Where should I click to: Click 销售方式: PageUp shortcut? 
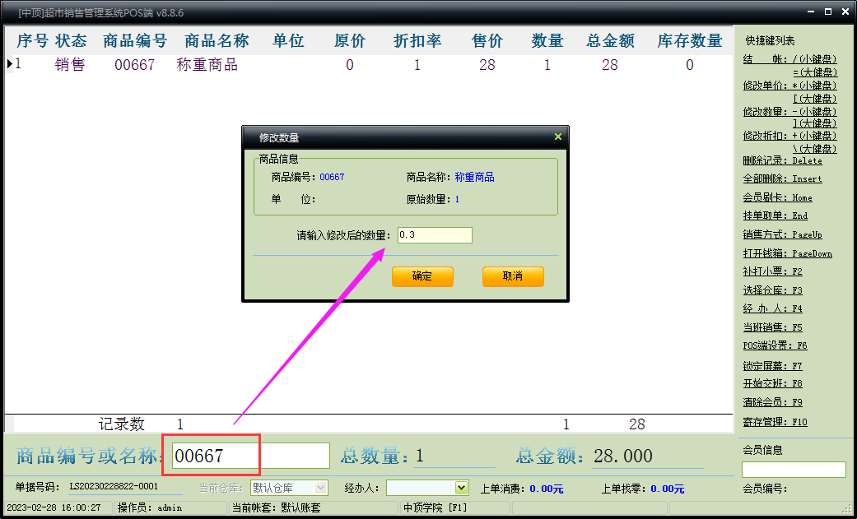click(x=783, y=235)
